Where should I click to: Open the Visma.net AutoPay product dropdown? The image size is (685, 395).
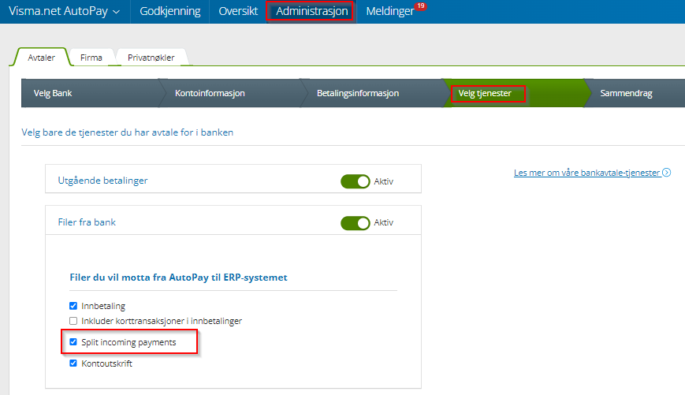(64, 11)
